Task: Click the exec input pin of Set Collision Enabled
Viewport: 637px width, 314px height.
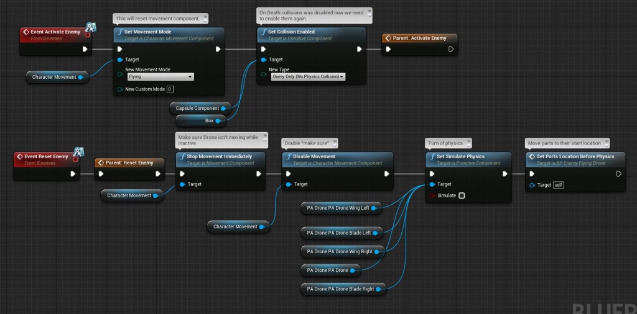Action: tap(263, 49)
